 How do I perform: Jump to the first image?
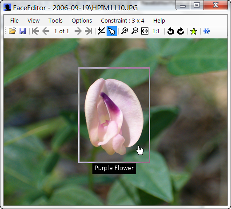[x=36, y=31]
